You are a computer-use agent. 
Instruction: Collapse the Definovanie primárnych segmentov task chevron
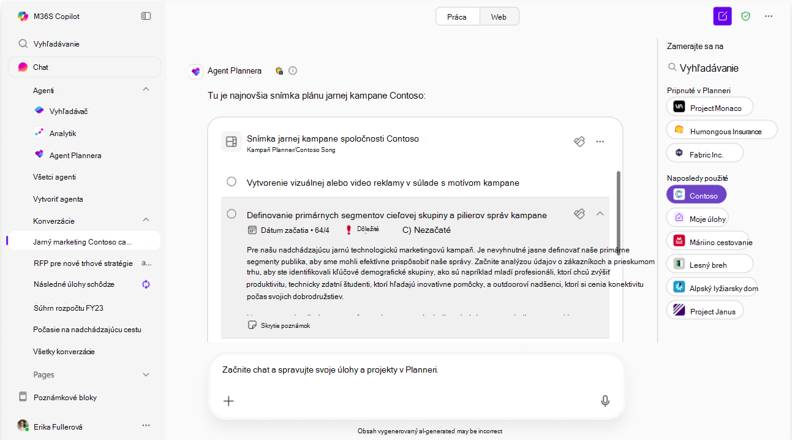click(x=600, y=213)
